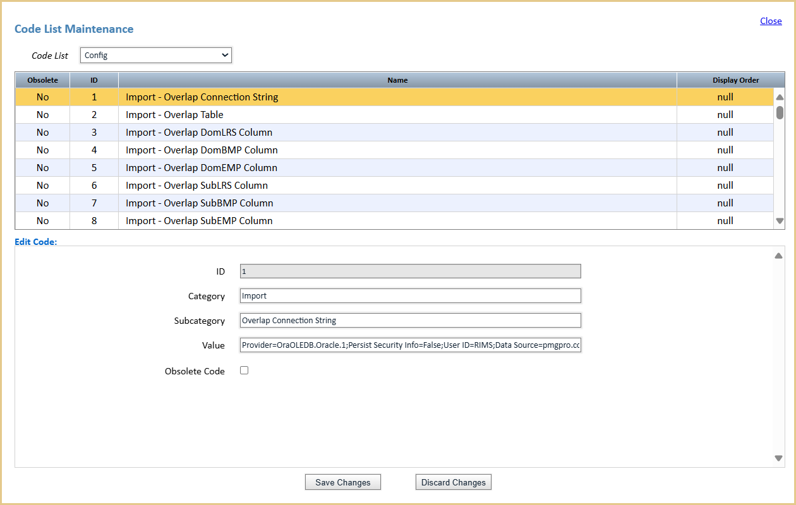This screenshot has width=796, height=505.
Task: Click the ID input field
Action: point(411,271)
